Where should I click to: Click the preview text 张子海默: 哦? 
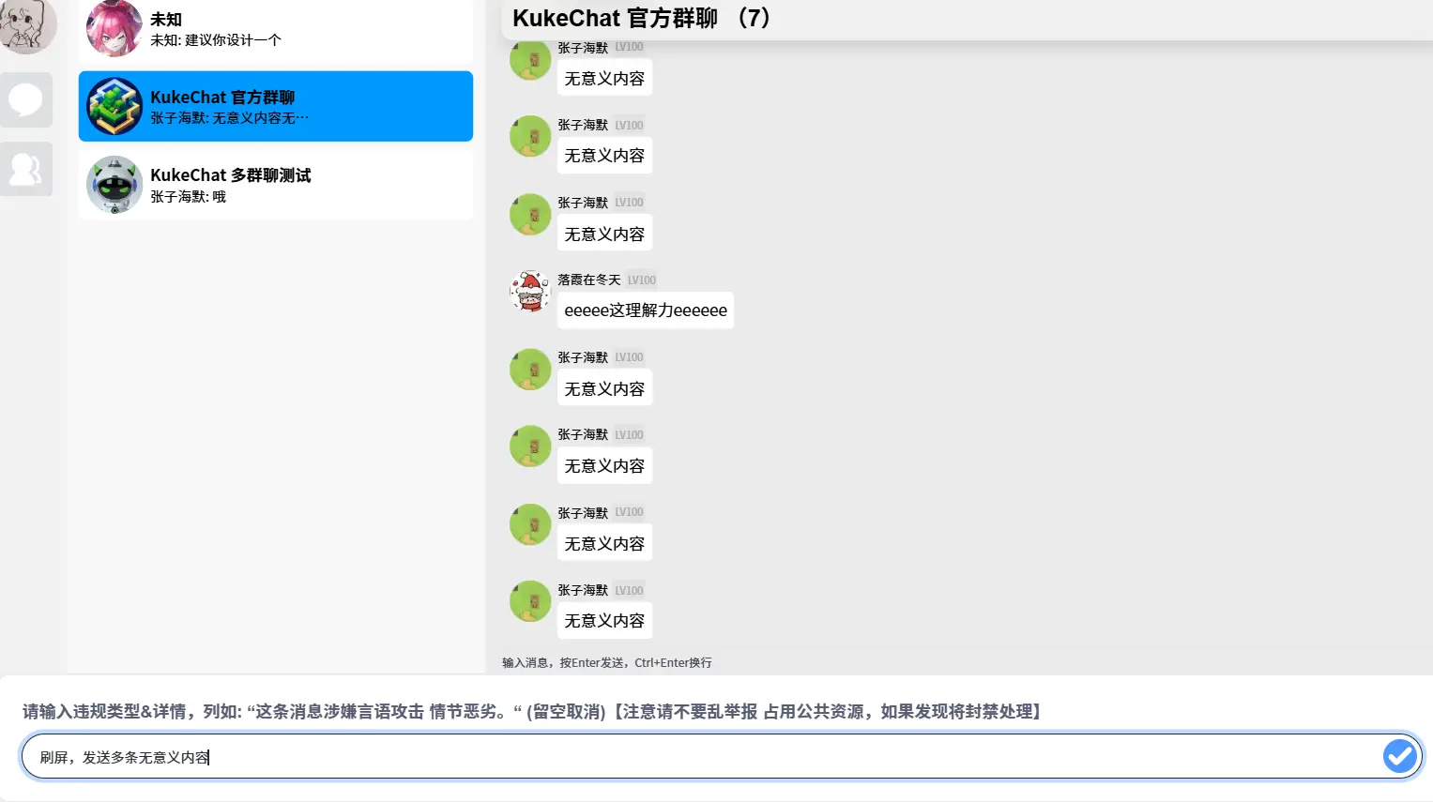pyautogui.click(x=189, y=197)
